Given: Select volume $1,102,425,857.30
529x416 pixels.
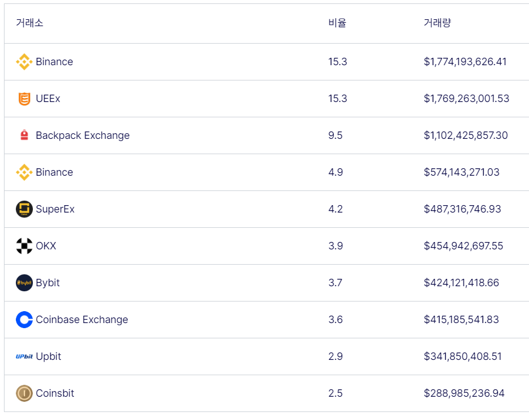Looking at the screenshot, I should (466, 135).
